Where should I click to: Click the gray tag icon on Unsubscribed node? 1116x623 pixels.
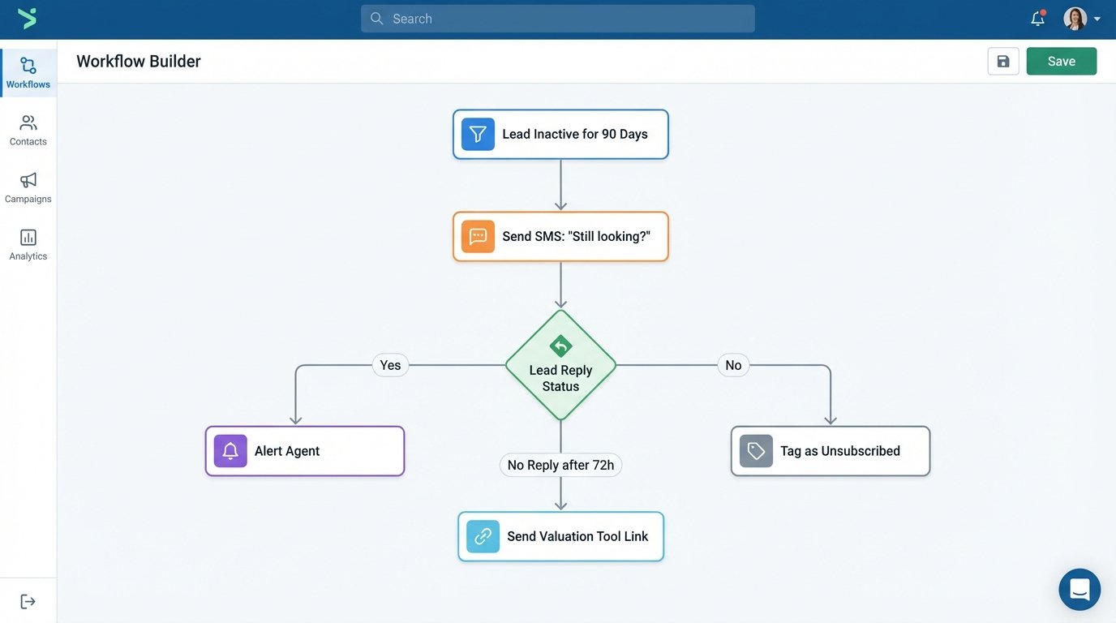(756, 451)
